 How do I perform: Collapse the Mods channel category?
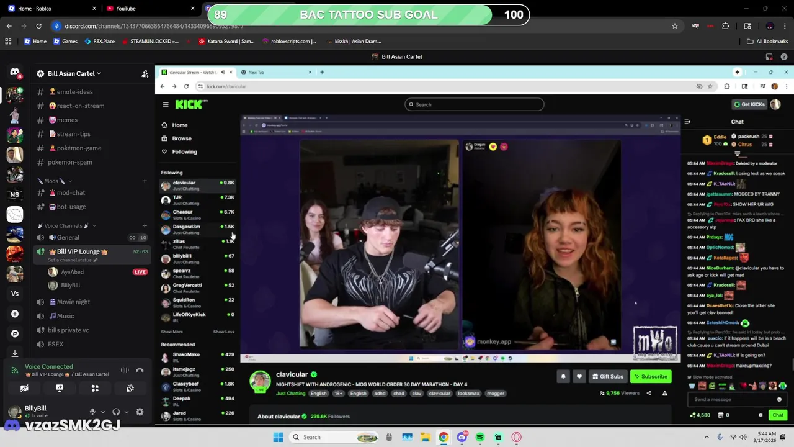pyautogui.click(x=55, y=181)
